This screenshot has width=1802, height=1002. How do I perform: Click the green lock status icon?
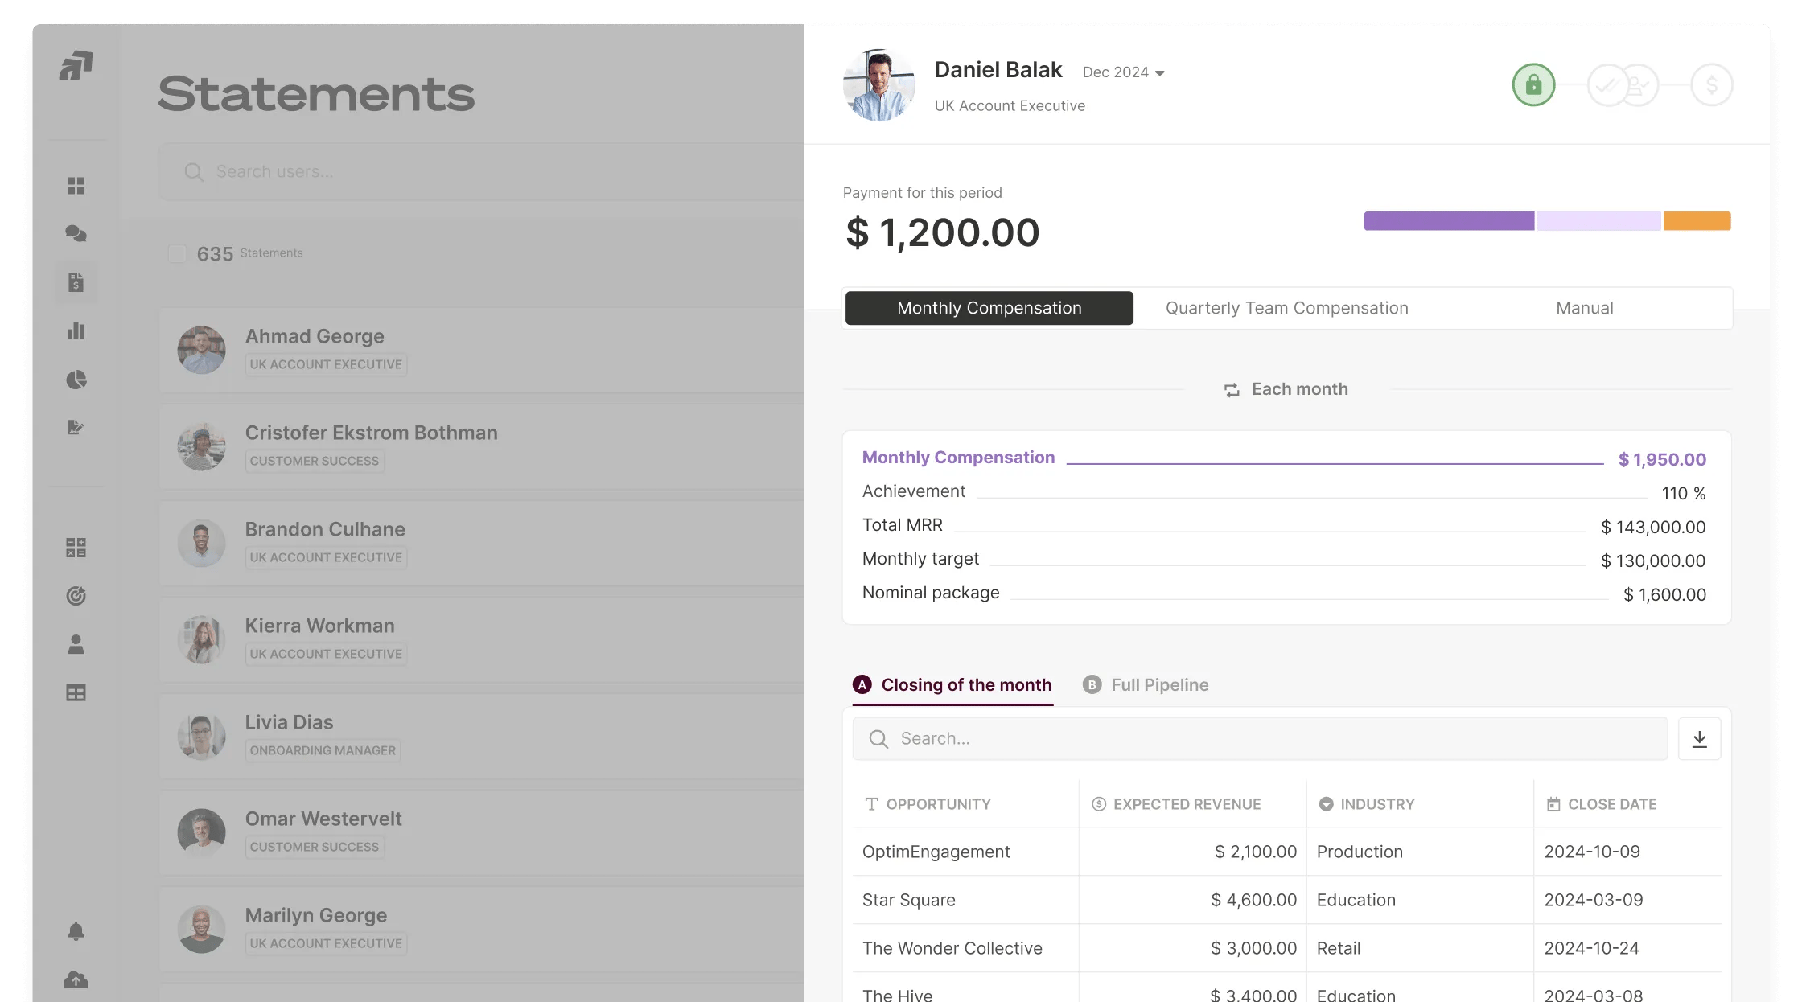click(x=1533, y=84)
